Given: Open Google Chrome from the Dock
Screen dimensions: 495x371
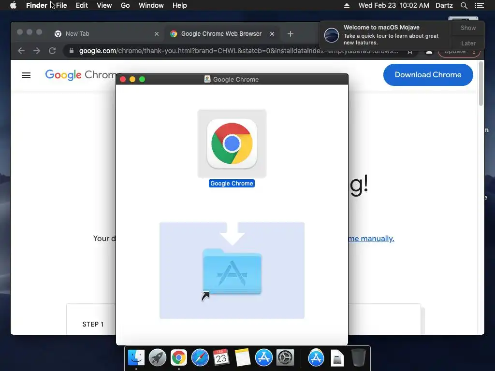Looking at the screenshot, I should (x=179, y=358).
